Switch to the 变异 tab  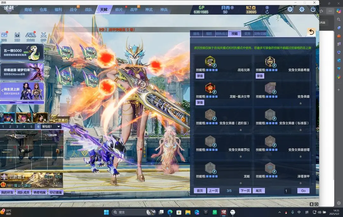tap(247, 34)
